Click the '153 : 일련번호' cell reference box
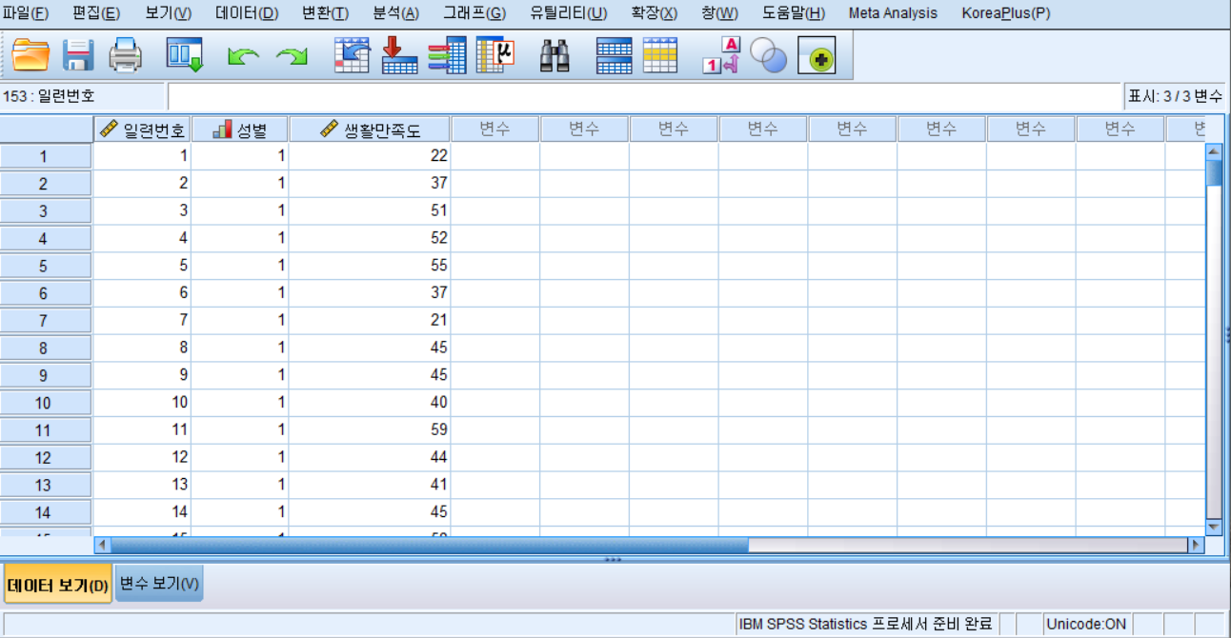Image resolution: width=1231 pixels, height=638 pixels. pyautogui.click(x=83, y=96)
